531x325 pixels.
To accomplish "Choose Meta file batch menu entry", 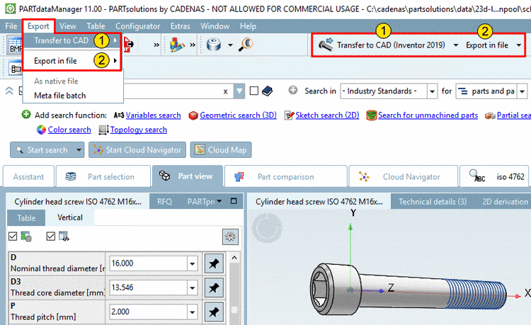I will coord(60,96).
